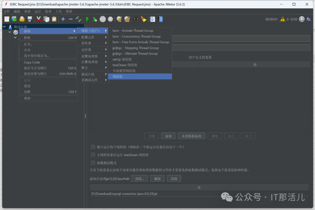Click the Copy icon in toolbar
The image size is (315, 210).
(46, 19)
